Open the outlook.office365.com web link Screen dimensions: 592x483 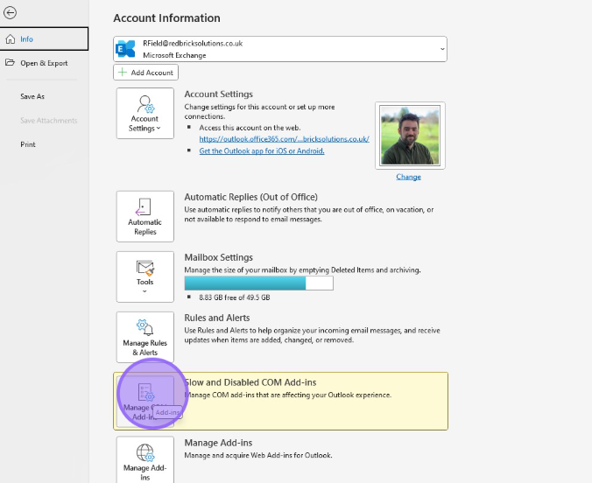pos(284,139)
